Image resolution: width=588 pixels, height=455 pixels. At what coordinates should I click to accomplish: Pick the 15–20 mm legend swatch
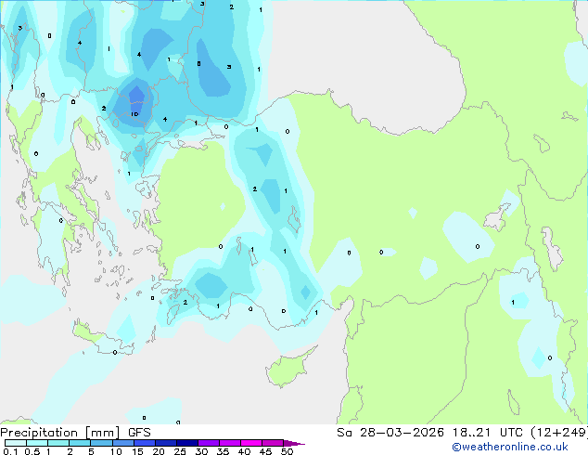tap(145, 443)
